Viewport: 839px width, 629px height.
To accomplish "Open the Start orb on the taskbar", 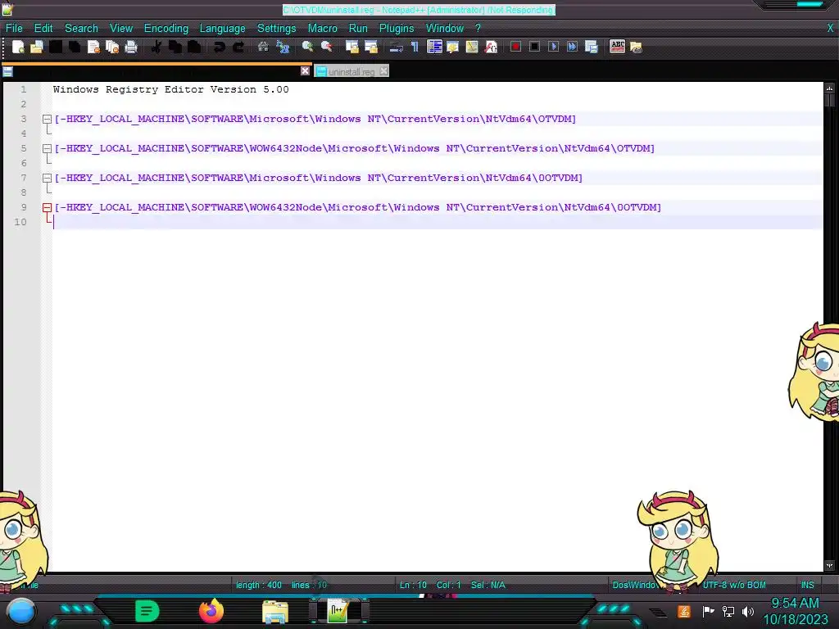I will click(x=21, y=612).
